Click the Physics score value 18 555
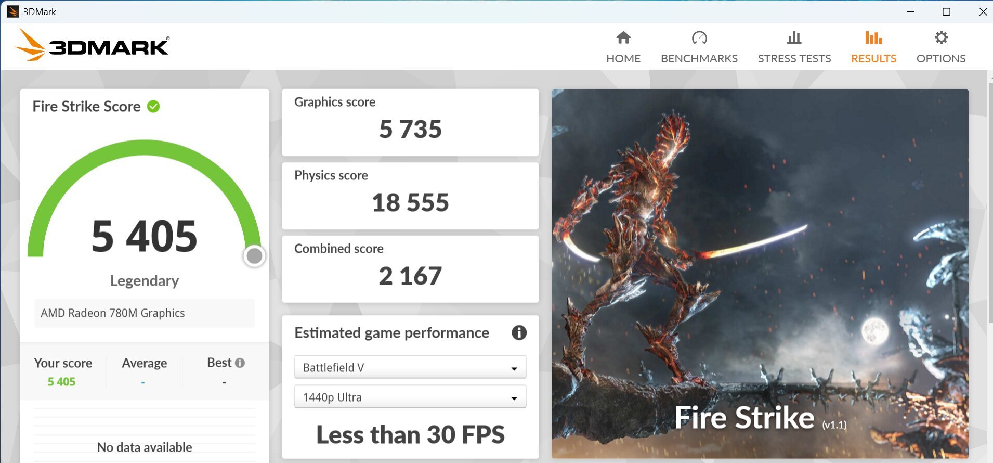 point(410,202)
